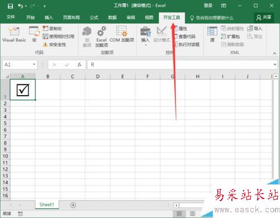Toggle 使用相对引用 relative references
280x218 pixels.
[58, 36]
